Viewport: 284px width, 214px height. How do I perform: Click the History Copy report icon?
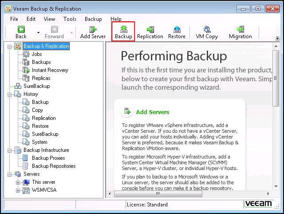click(26, 110)
